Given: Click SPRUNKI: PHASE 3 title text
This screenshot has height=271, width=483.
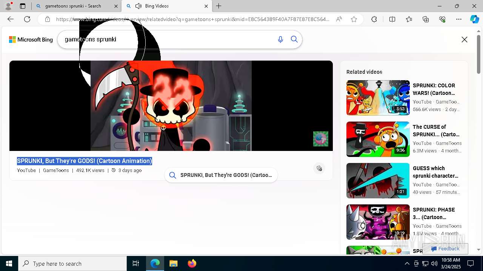Looking at the screenshot, I should pyautogui.click(x=434, y=213).
